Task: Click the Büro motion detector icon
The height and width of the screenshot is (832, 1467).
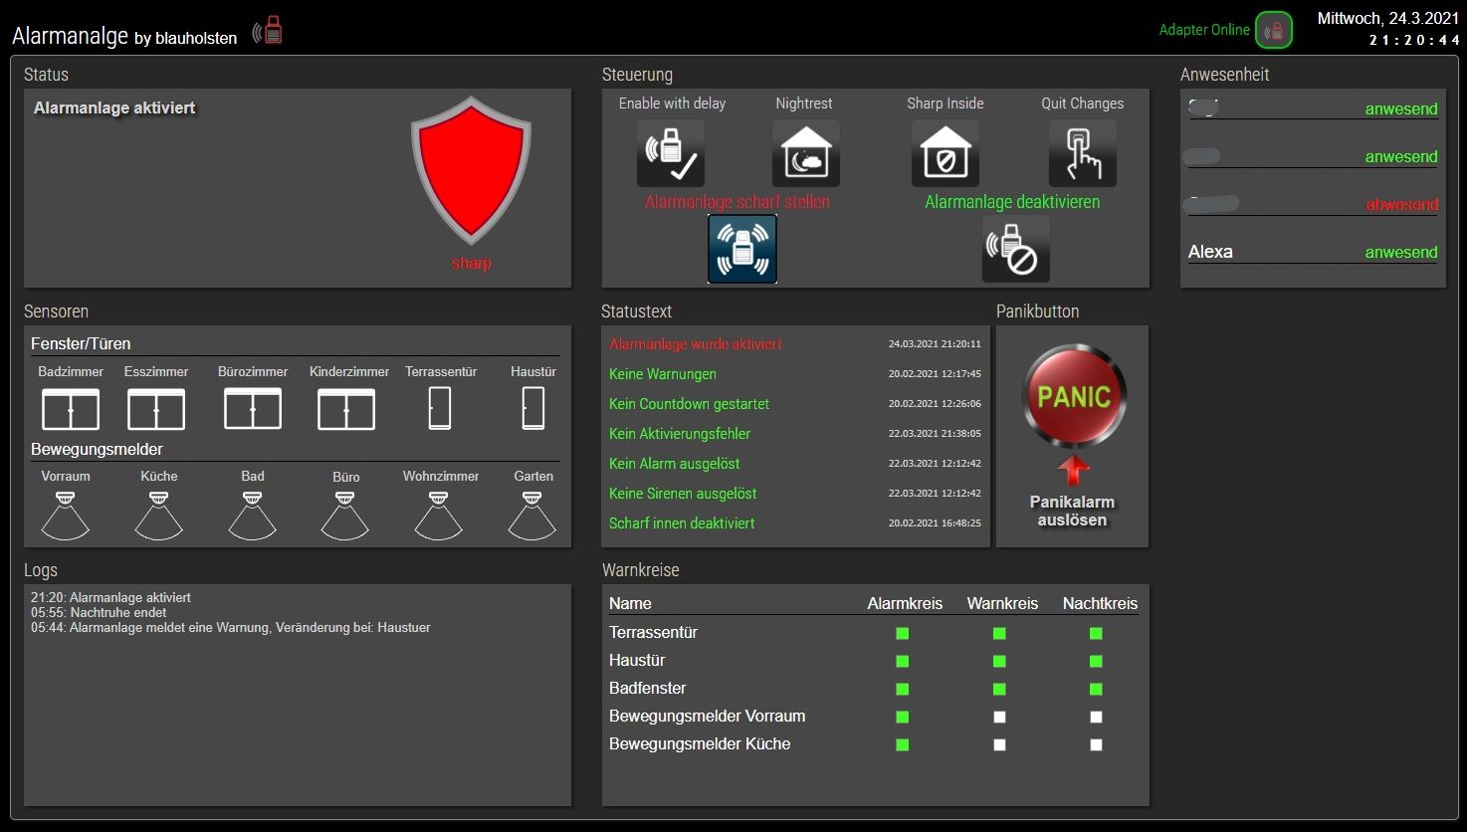Action: click(345, 516)
